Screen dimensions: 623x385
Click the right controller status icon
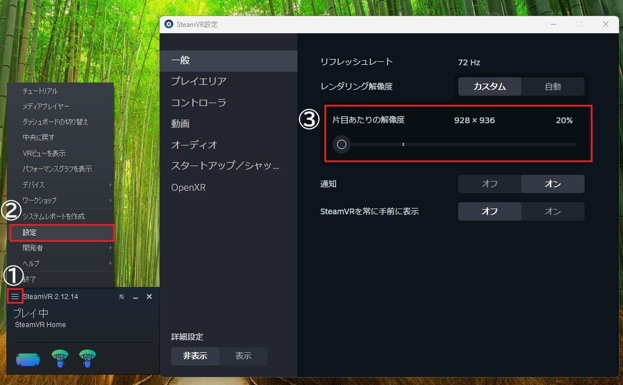(87, 359)
